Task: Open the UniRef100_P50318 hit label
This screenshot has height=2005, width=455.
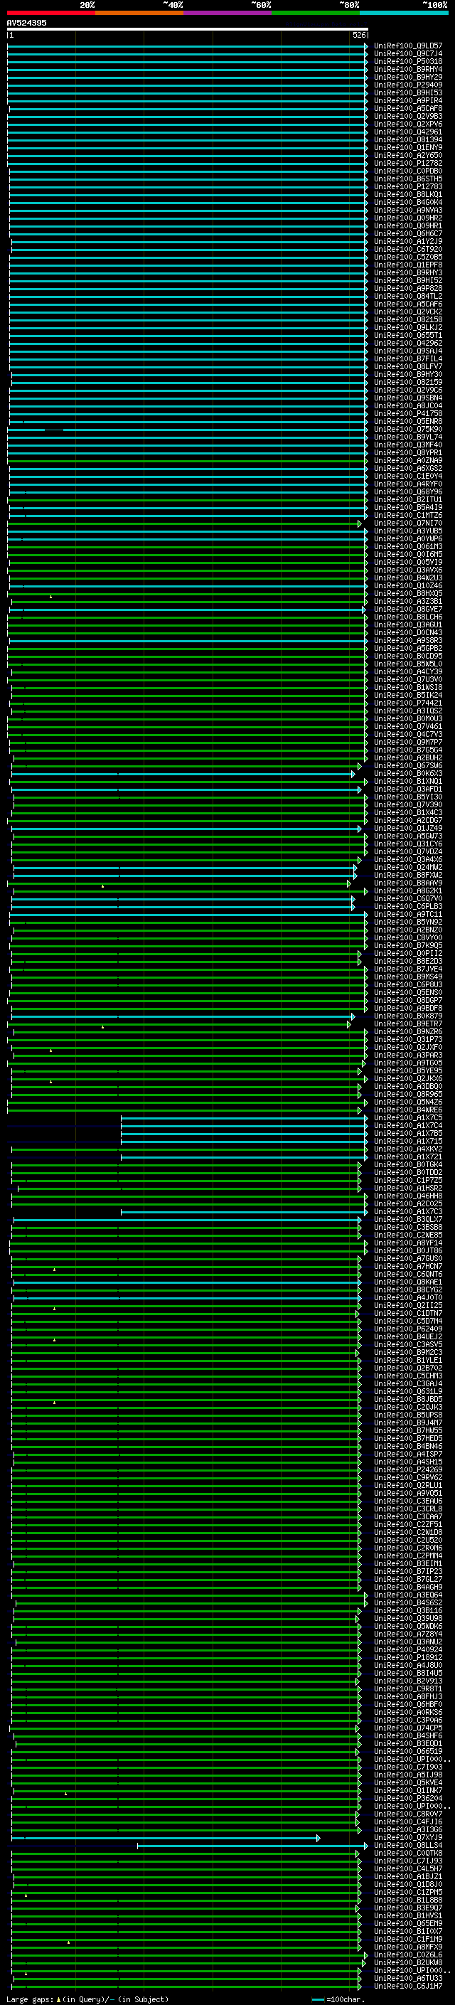Action: pyautogui.click(x=408, y=61)
